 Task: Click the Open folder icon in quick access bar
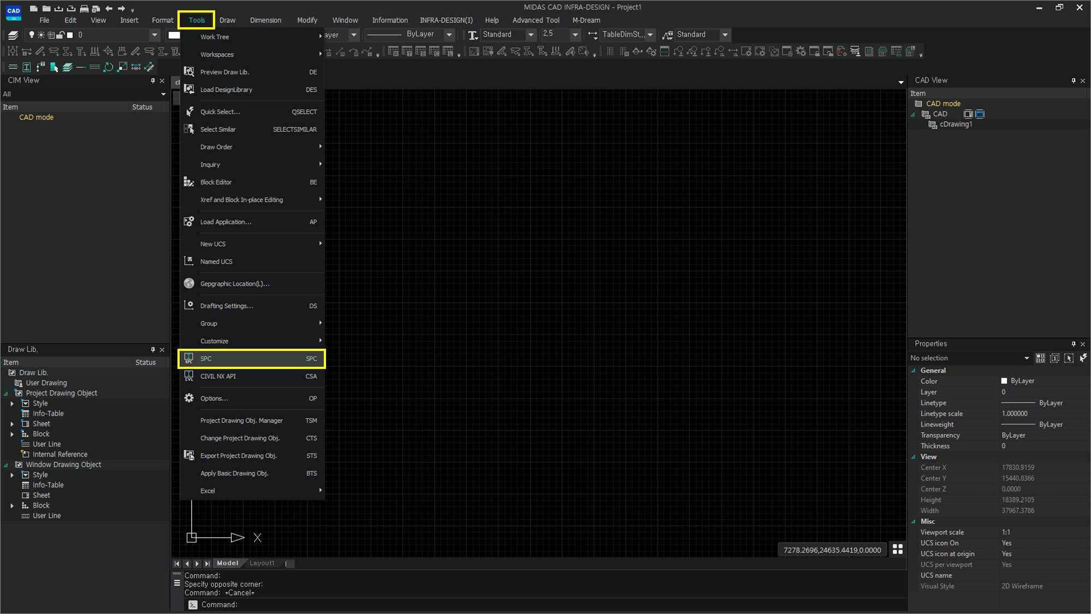46,8
